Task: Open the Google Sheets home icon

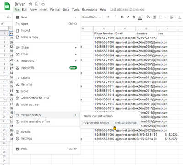Action: point(7,6)
